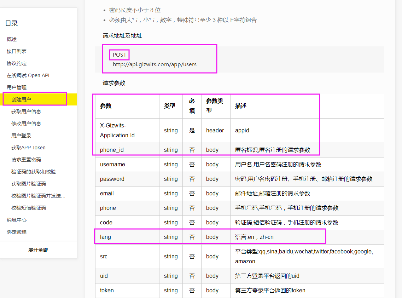
Task: Open 在线调试 Open API page
Action: (x=28, y=75)
